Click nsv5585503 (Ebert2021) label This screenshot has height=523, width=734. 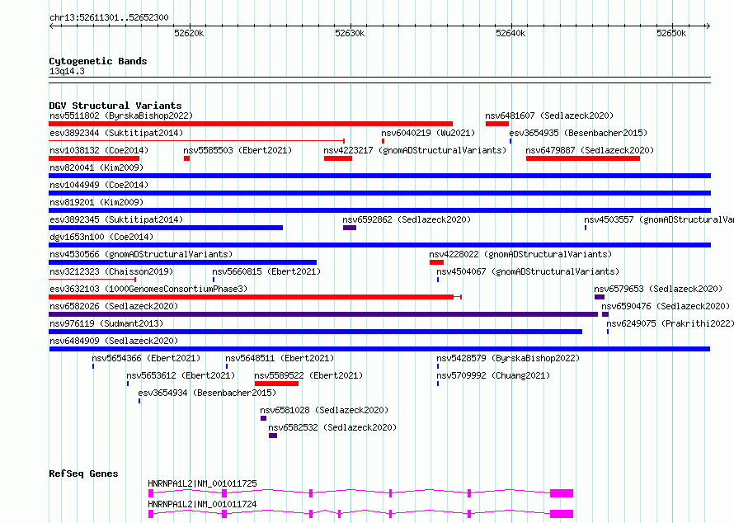pos(238,150)
